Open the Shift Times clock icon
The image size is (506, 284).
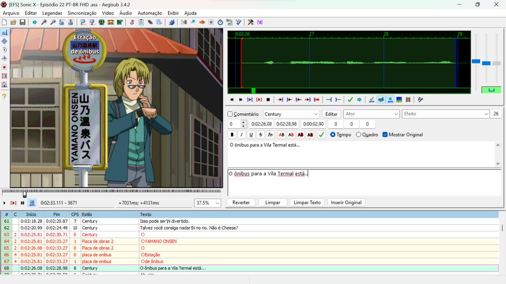click(x=220, y=22)
